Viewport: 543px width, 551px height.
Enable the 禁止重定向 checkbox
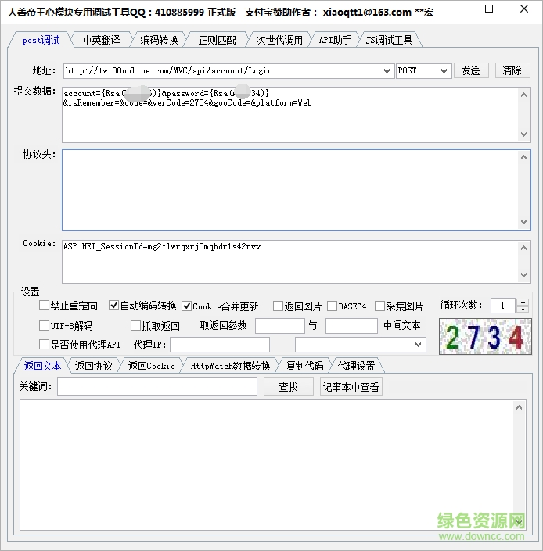click(44, 306)
